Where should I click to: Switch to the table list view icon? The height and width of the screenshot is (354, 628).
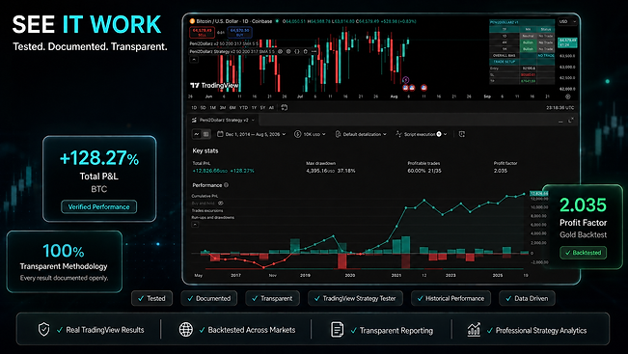(205, 134)
